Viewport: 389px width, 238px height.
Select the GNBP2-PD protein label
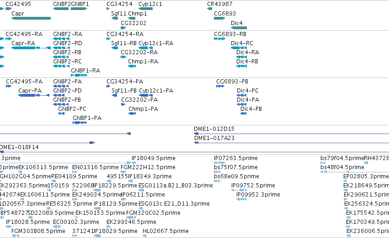click(67, 91)
